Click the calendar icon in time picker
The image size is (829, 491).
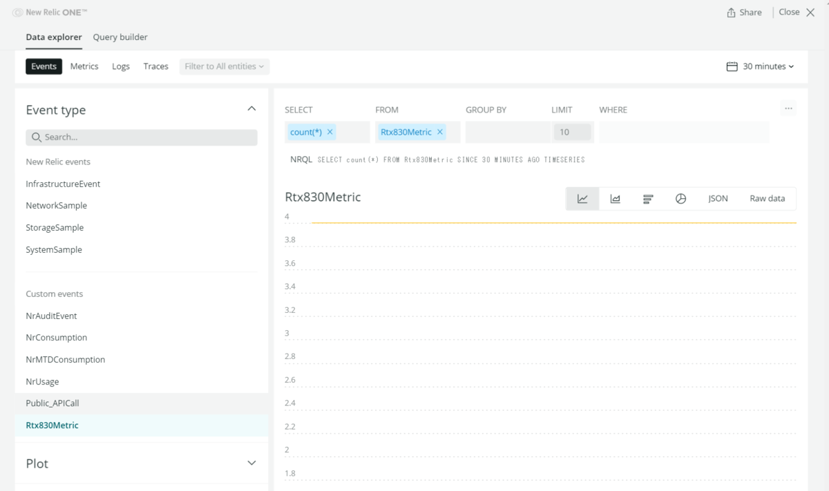click(x=732, y=66)
